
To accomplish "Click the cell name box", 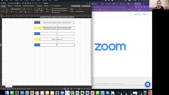I will click(3, 15).
